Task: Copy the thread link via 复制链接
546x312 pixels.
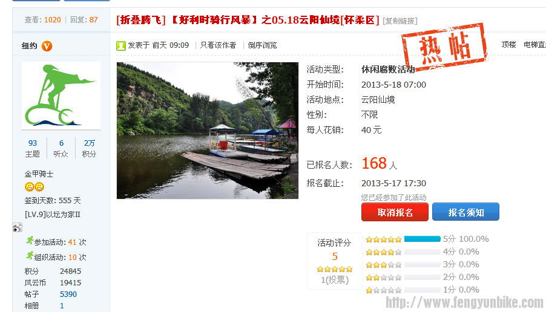Action: coord(400,21)
